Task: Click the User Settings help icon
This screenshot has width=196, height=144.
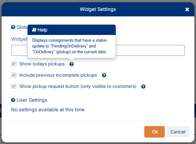Action: (x=13, y=100)
